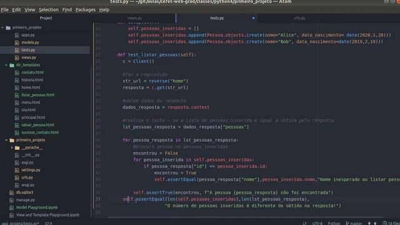Open the File menu
The height and width of the screenshot is (225, 400).
(x=4, y=10)
